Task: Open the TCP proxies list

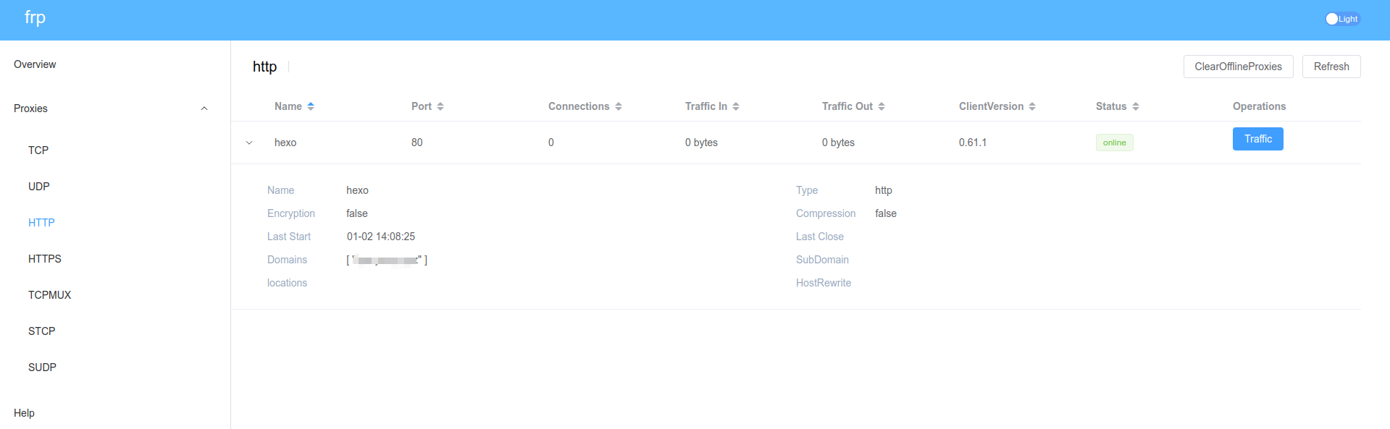Action: [38, 150]
